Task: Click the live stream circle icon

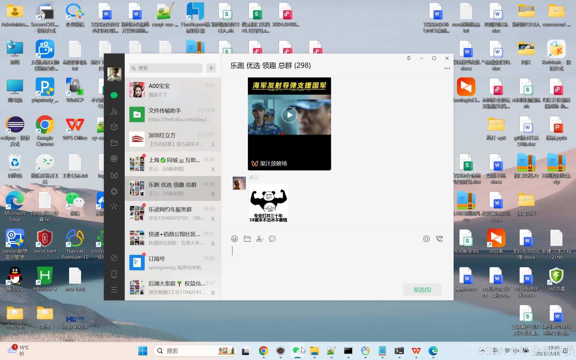Action: coord(426,239)
